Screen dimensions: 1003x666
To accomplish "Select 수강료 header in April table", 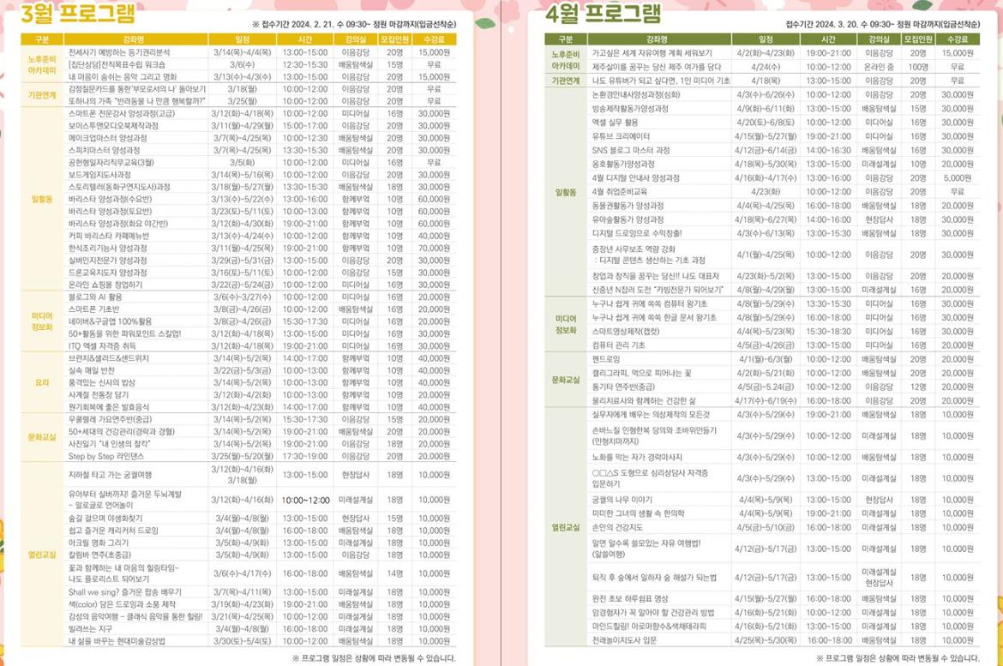I will tap(958, 39).
